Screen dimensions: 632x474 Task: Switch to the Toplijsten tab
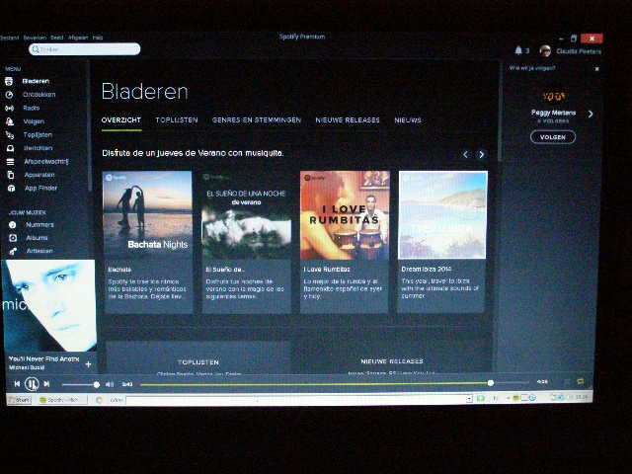pos(177,120)
